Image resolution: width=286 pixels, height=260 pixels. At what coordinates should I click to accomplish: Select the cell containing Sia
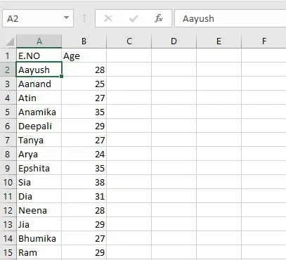point(39,182)
